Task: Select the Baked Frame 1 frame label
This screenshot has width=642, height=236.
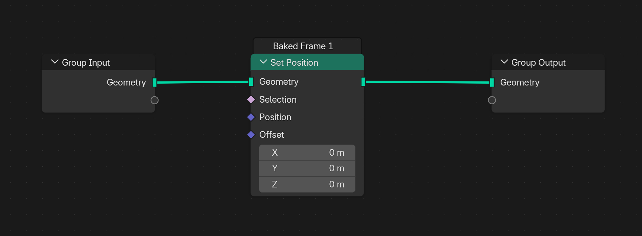Action: click(x=303, y=46)
